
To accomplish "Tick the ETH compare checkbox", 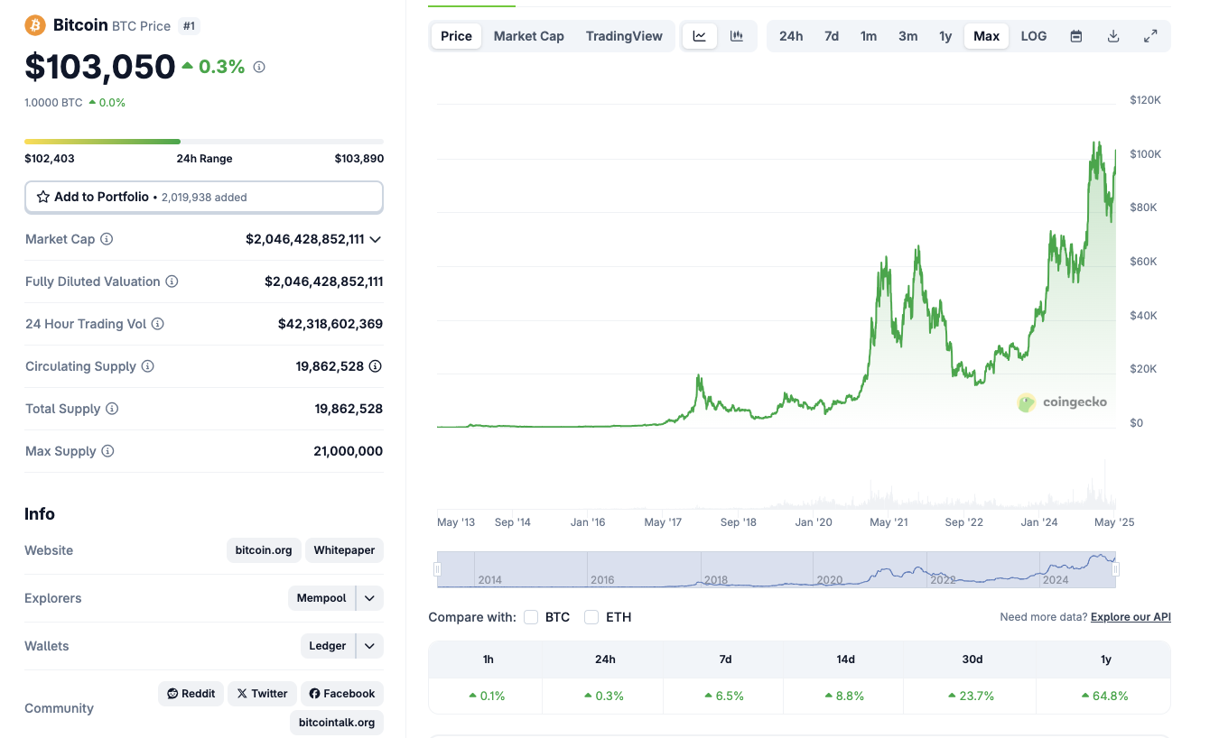I will (591, 617).
